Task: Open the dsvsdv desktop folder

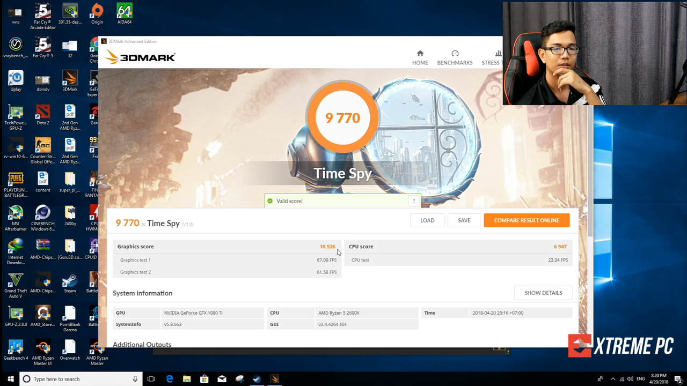Action: click(x=43, y=81)
